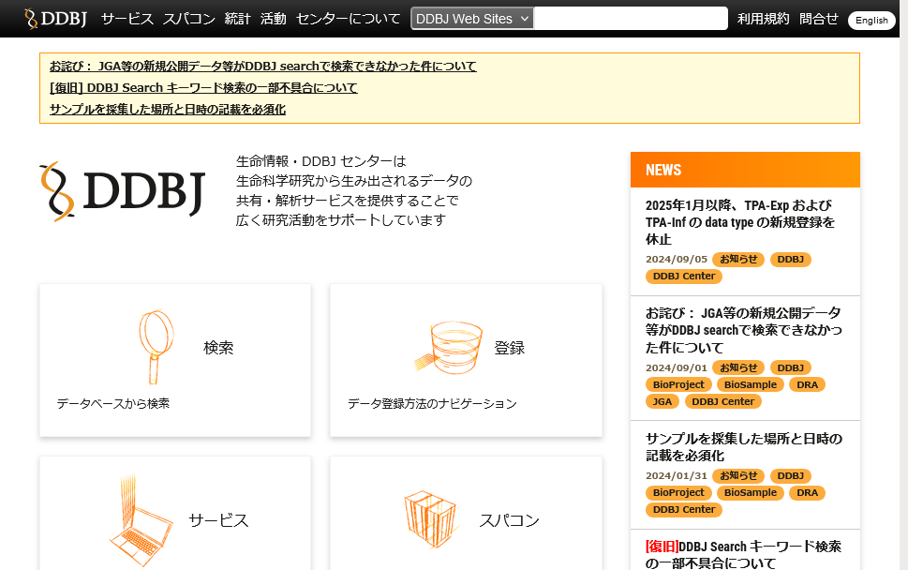Open the 活動 menu

pyautogui.click(x=273, y=18)
